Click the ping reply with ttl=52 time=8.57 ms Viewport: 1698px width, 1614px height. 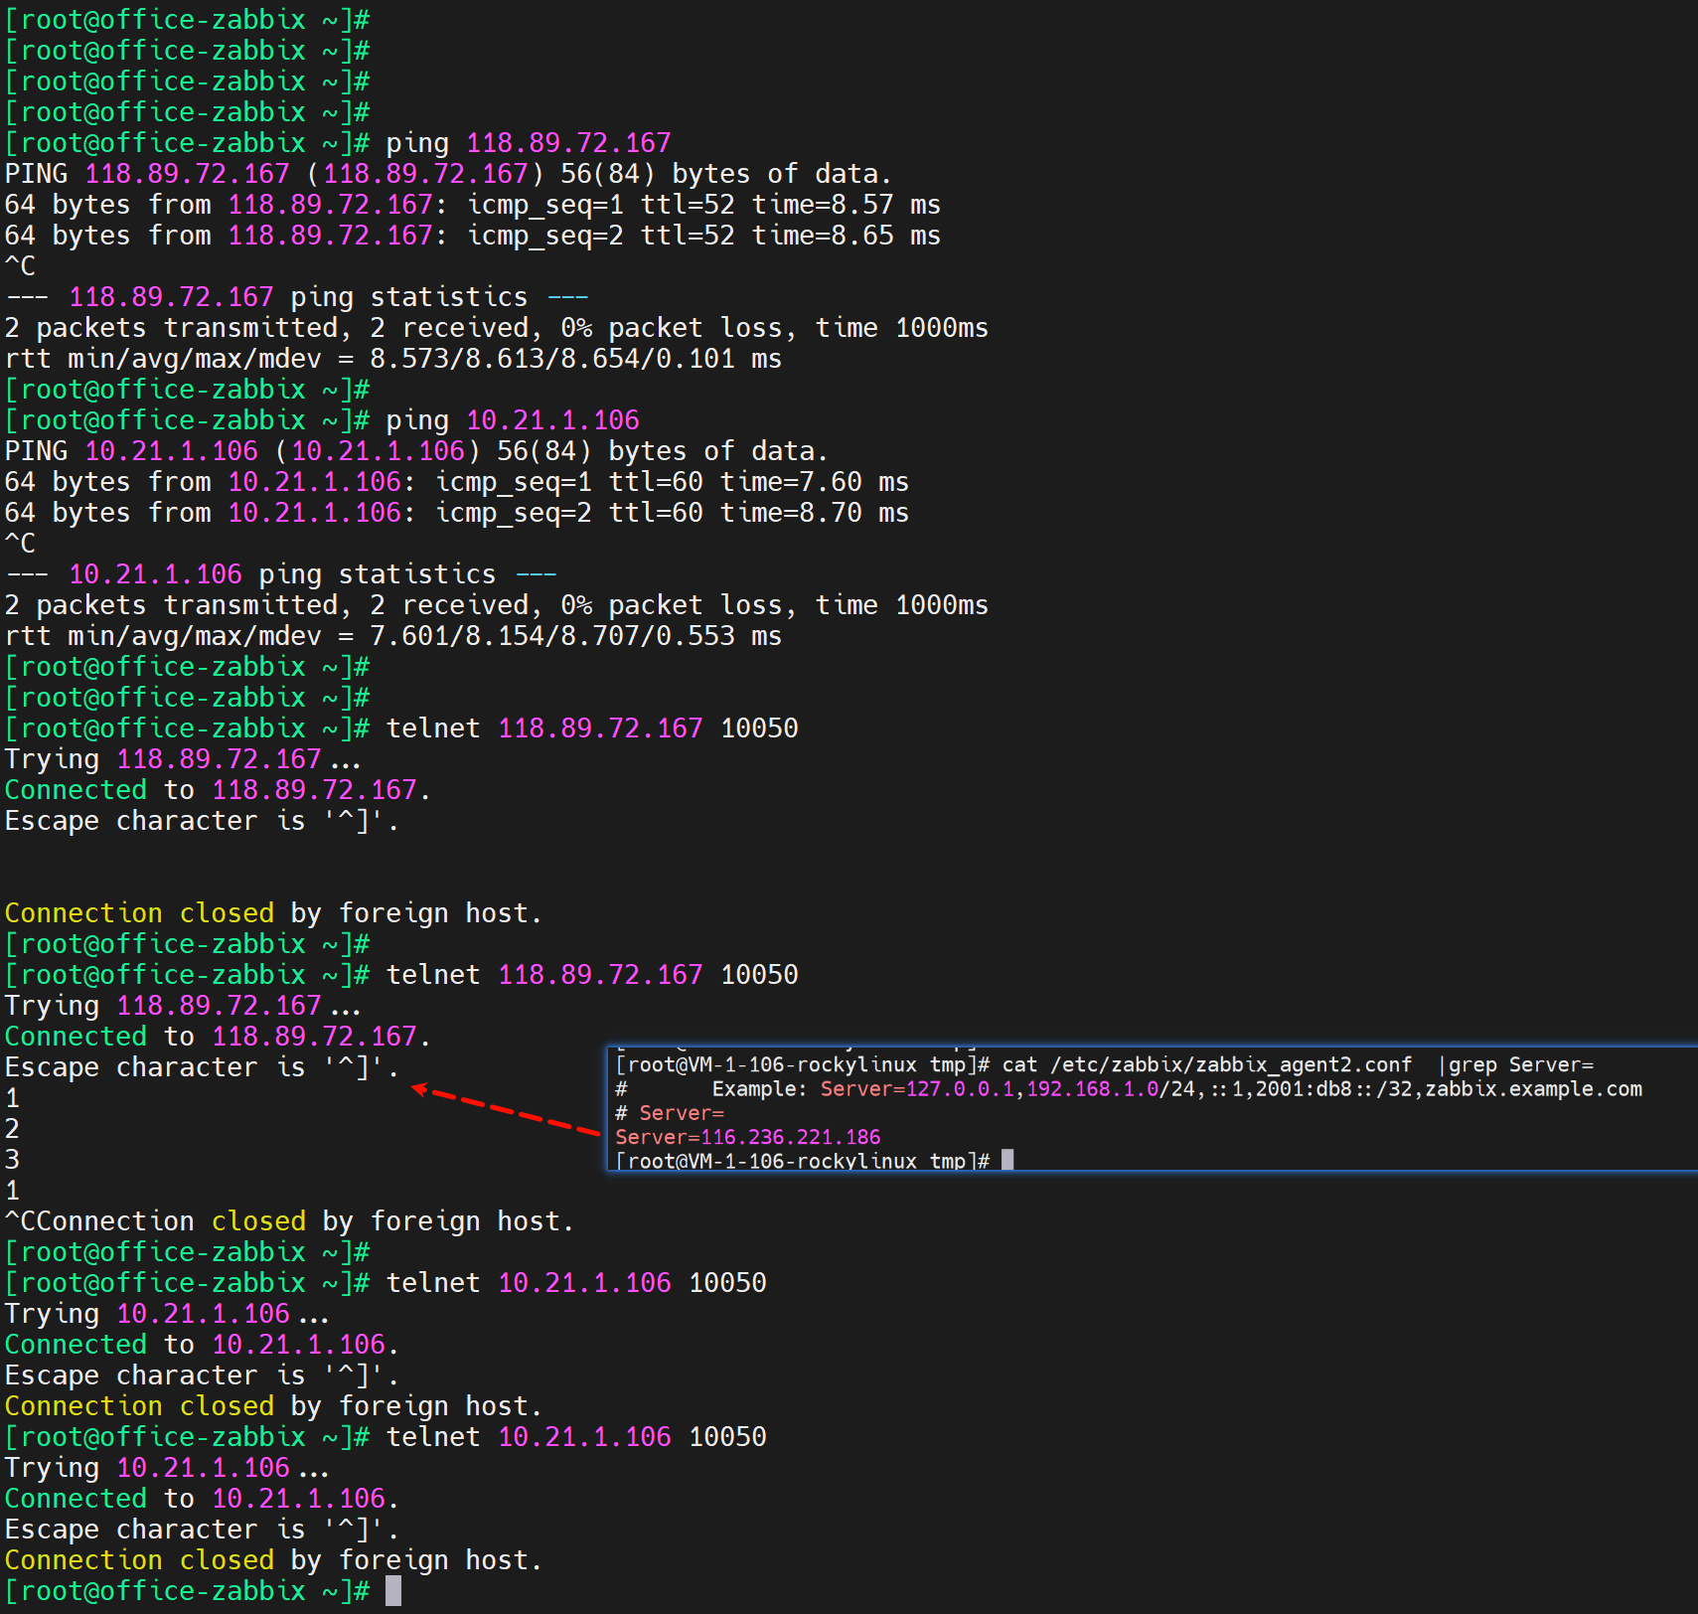coord(472,205)
